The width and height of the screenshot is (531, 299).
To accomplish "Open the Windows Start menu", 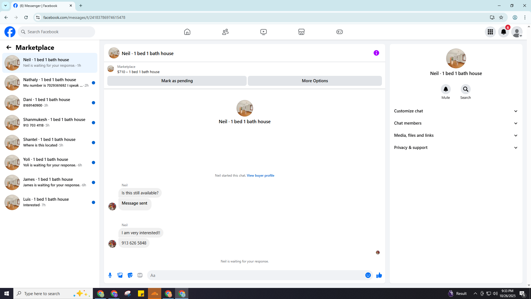I will point(7,293).
